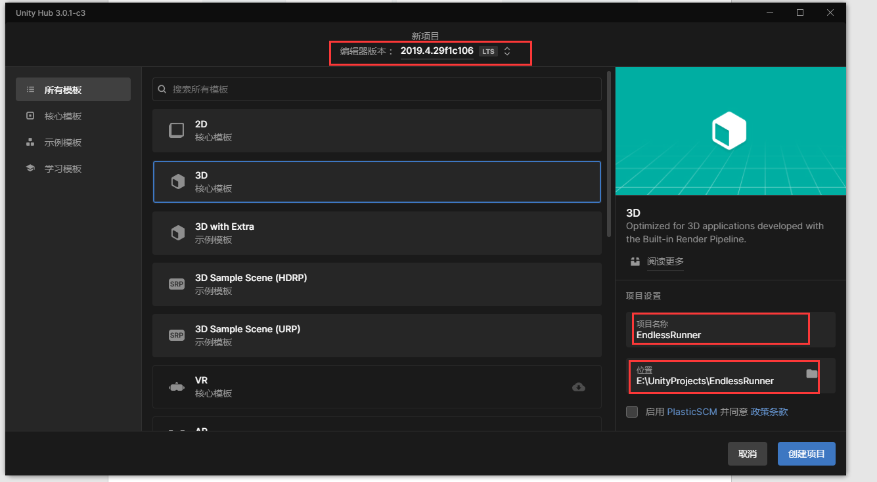Open the 政策条款 link

tap(769, 412)
